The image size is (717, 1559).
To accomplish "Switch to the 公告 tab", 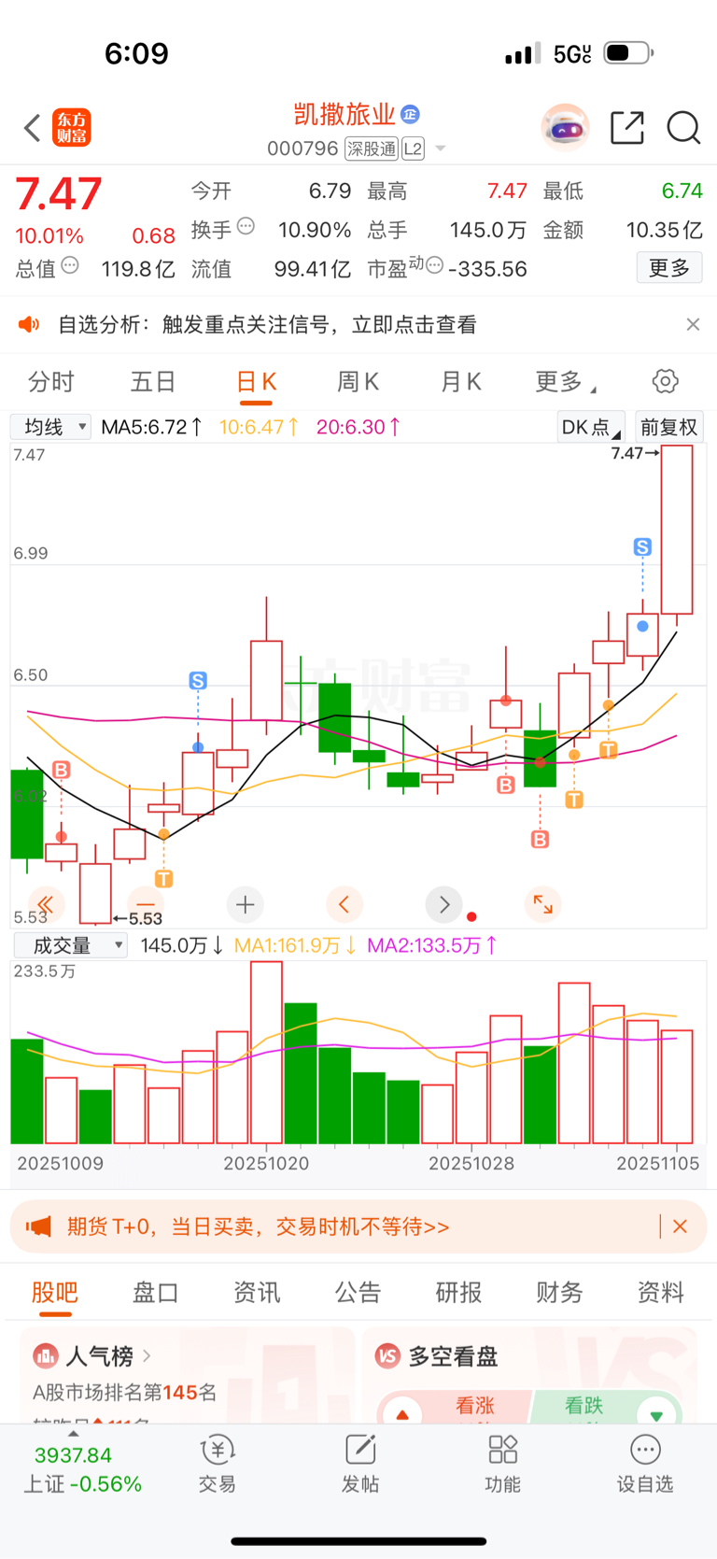I will (358, 1293).
